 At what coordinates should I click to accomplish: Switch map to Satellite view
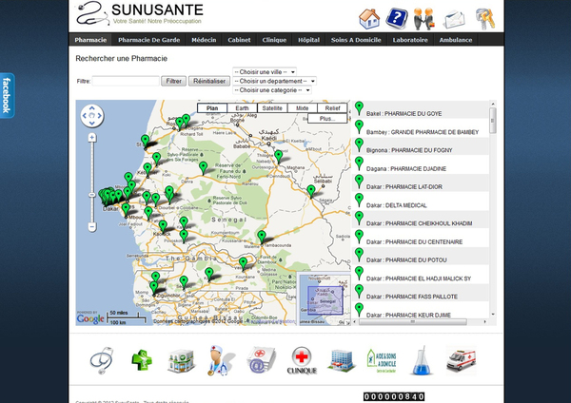pos(272,108)
